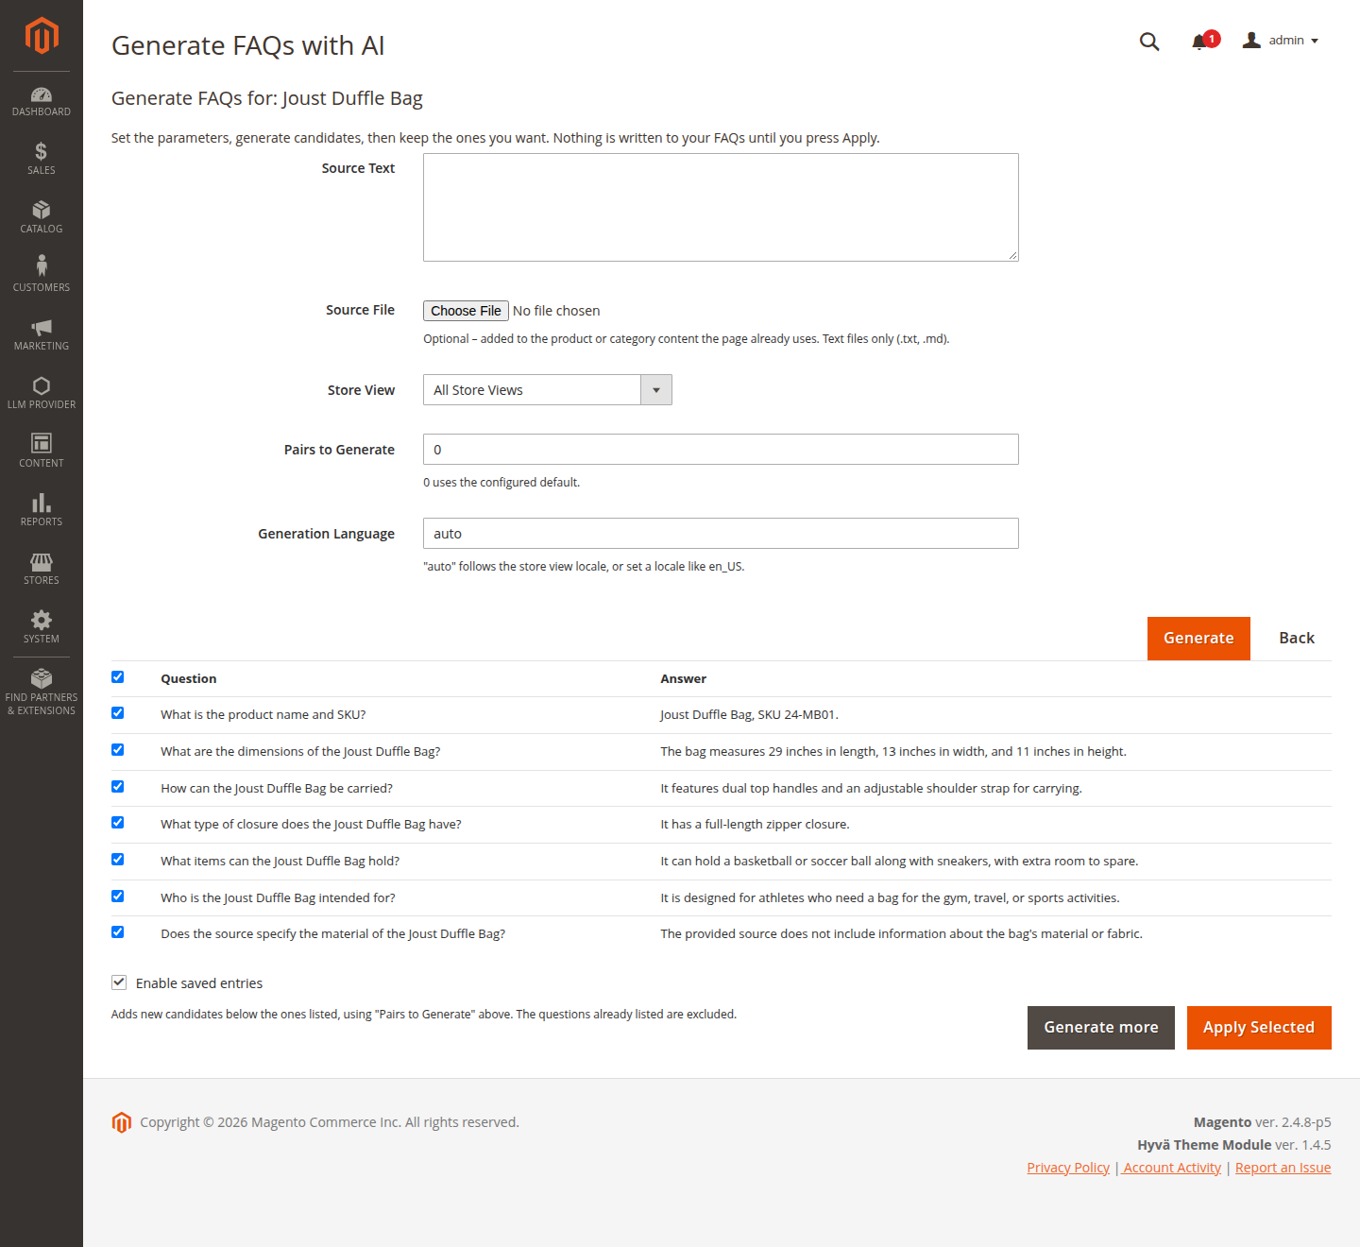
Task: Click the footer Magento logo
Action: coord(122,1122)
